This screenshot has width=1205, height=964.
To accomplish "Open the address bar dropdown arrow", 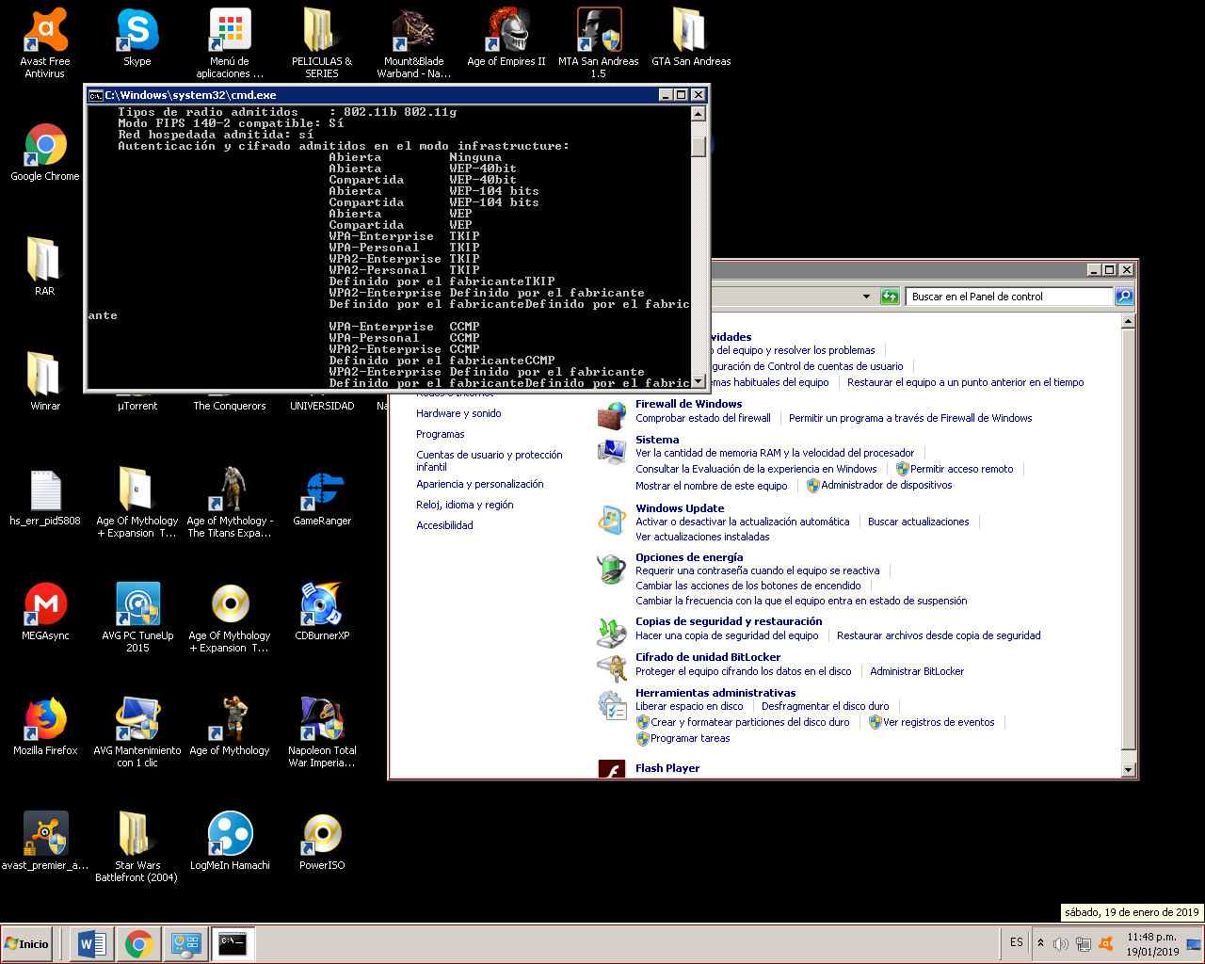I will pyautogui.click(x=866, y=297).
